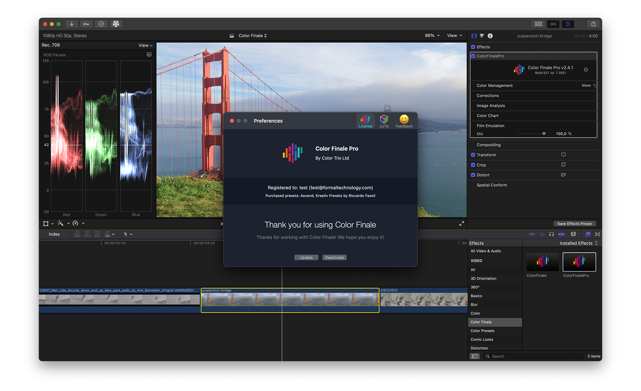Click the RGB Parade waveform monitor icon

[x=148, y=54]
